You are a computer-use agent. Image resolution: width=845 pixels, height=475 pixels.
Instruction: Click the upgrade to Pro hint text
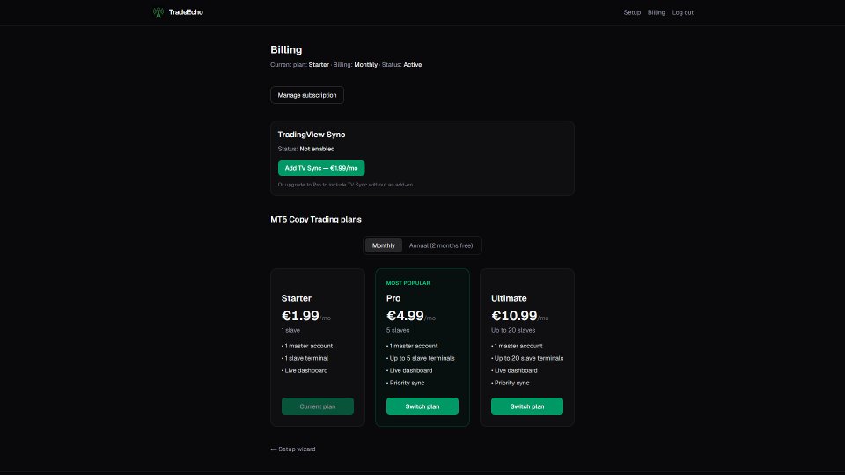[x=346, y=185]
